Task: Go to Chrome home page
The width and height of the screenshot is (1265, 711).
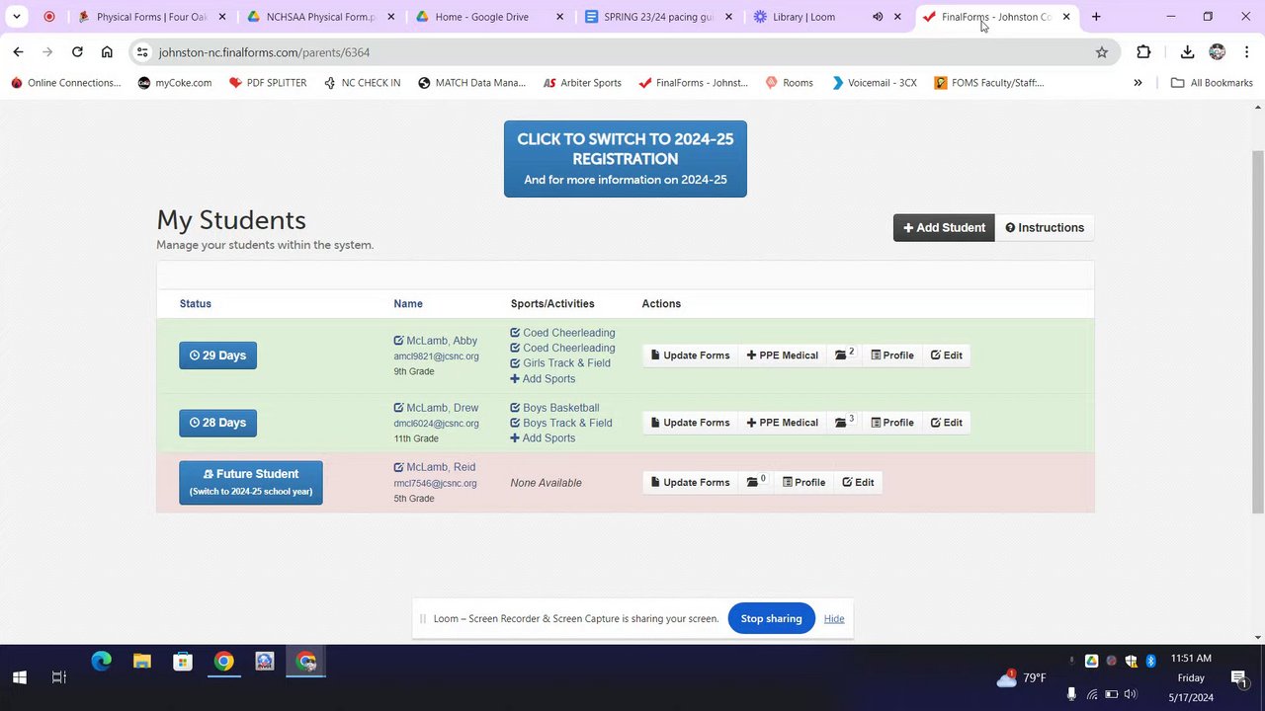Action: [107, 52]
